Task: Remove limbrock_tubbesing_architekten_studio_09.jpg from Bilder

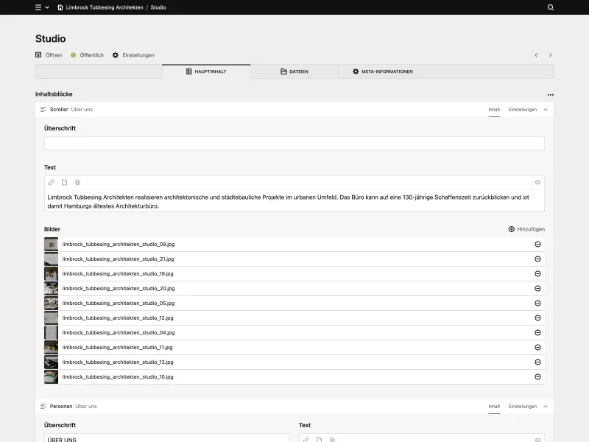Action: 537,244
